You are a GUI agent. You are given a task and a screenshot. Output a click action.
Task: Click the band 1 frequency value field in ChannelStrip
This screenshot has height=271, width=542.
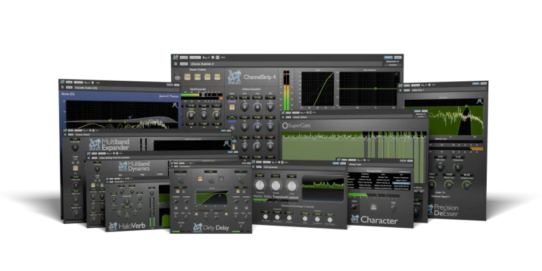click(x=257, y=98)
